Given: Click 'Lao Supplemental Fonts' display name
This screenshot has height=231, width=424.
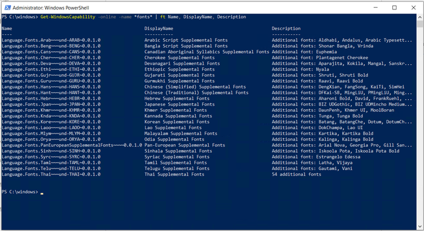Looking at the screenshot, I should [173, 128].
